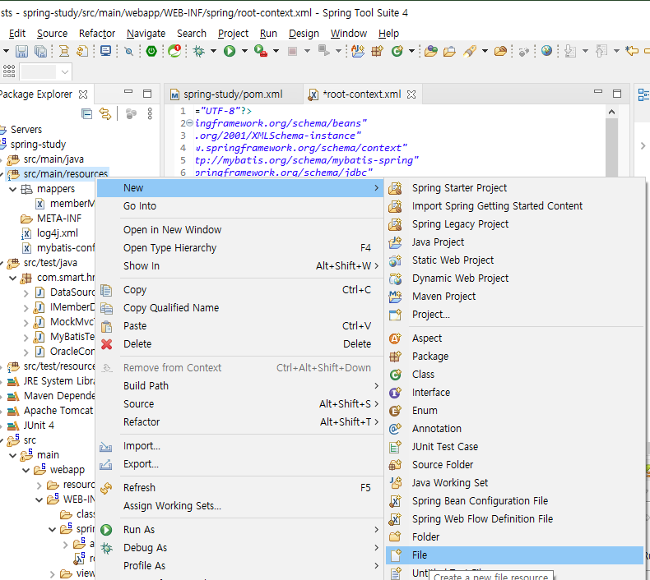Screen dimensions: 650x580
Task: Choose Go Into from context menu
Action: coord(240,206)
